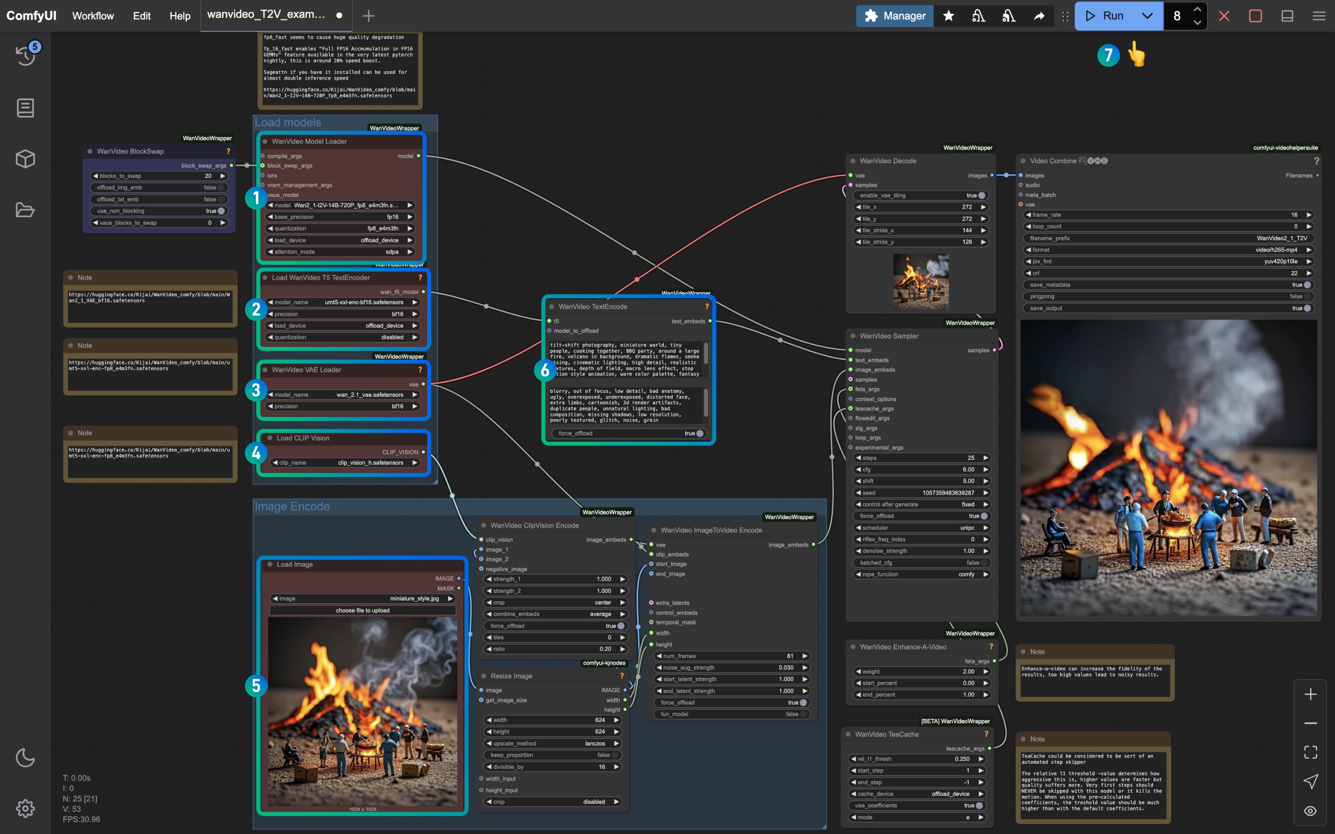Adjust cfg value 6.00 in WanVideo Sampler
Image resolution: width=1335 pixels, height=834 pixels.
(922, 469)
